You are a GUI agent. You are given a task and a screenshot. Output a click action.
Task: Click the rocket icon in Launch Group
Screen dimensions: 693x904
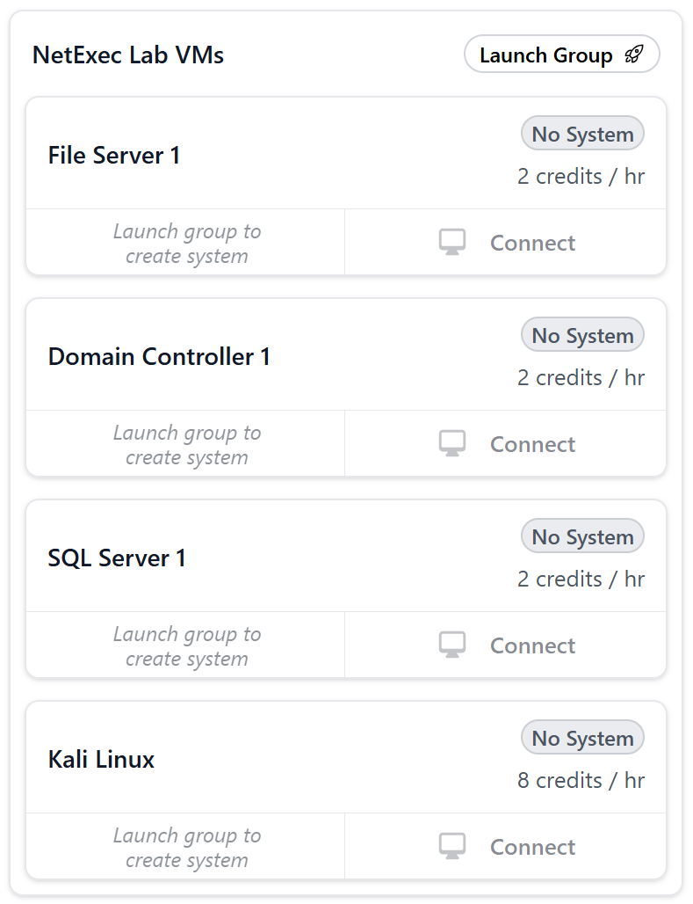[633, 55]
